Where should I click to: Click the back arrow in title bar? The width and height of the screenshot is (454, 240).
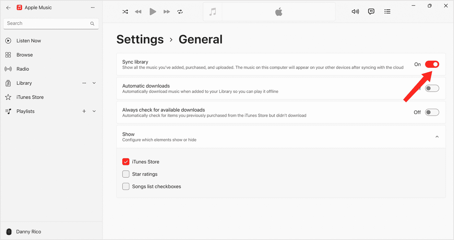pos(8,7)
